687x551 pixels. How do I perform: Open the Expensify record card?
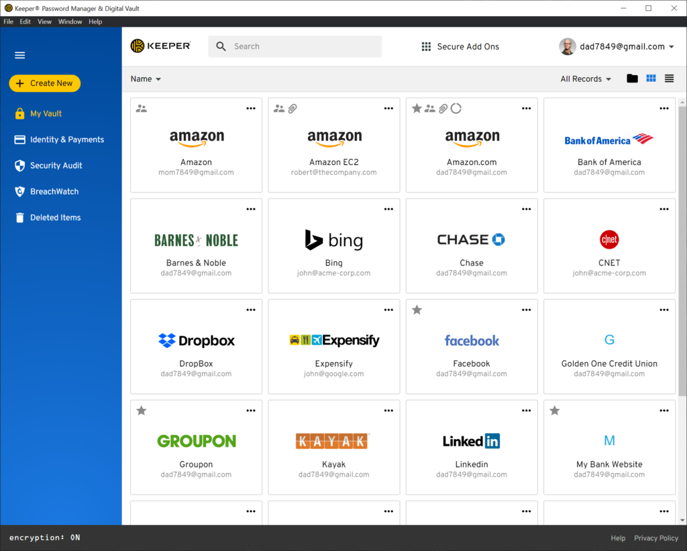click(334, 347)
